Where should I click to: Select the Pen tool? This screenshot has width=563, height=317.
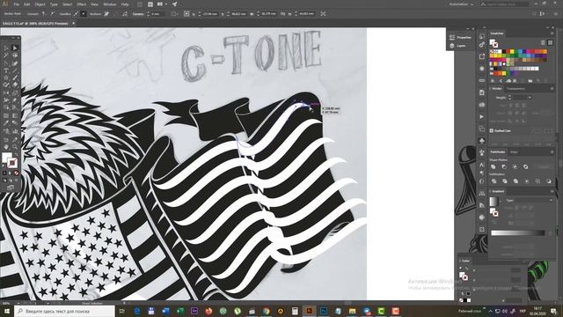[x=6, y=63]
